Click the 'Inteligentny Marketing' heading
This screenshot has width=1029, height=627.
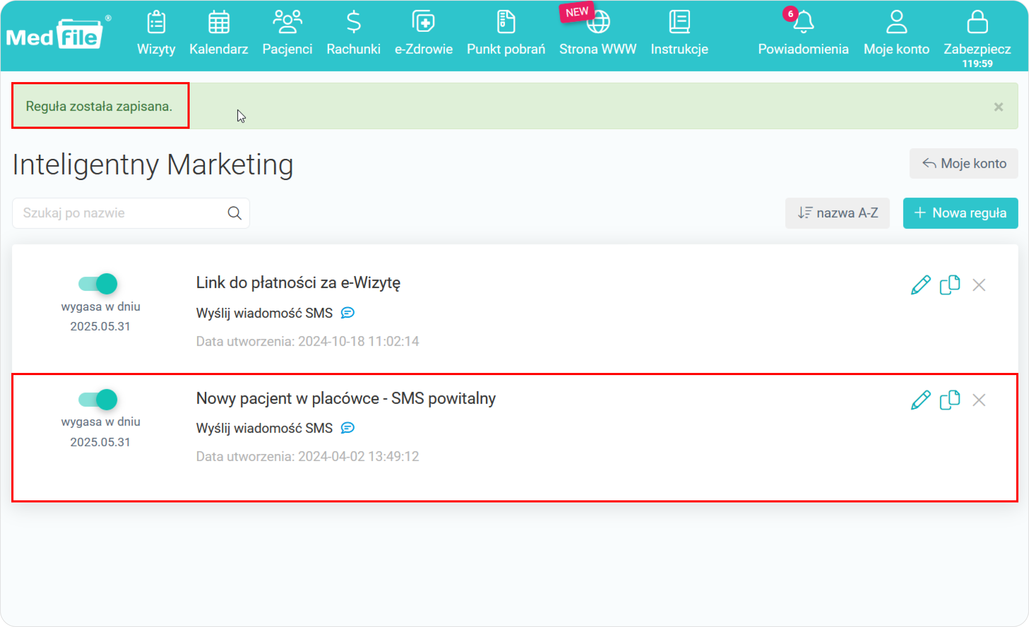coord(153,165)
